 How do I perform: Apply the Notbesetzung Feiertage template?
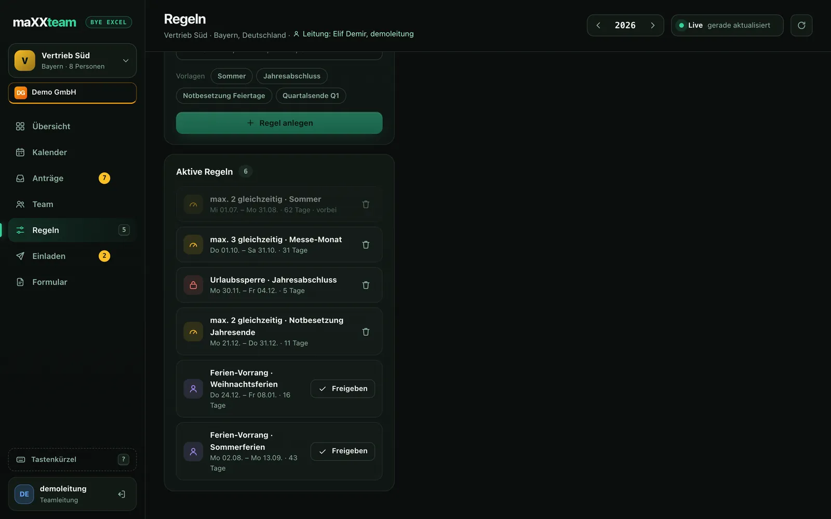pos(224,96)
